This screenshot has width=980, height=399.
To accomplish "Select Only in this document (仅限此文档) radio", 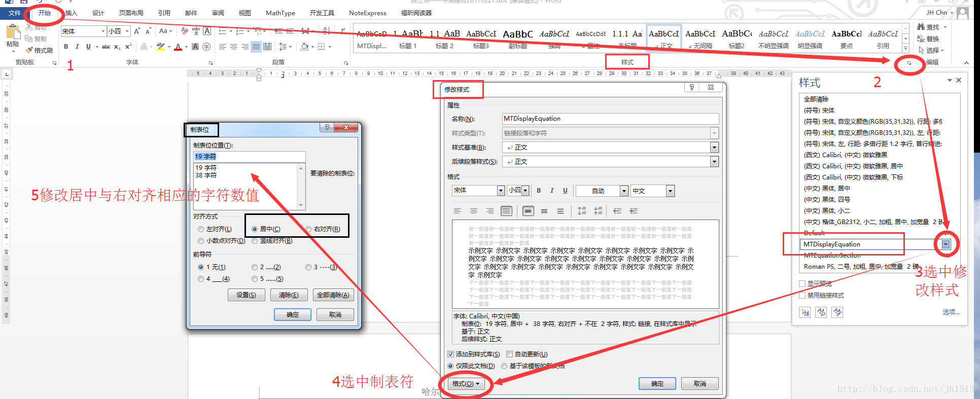I will click(451, 366).
